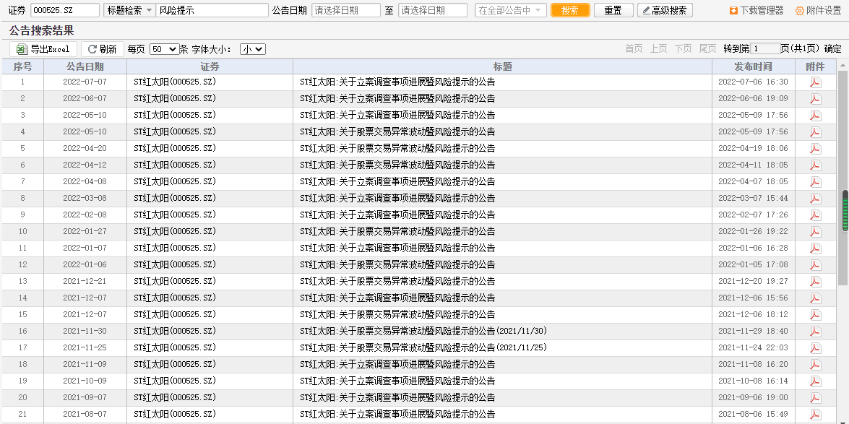
Task: Open the font size dropdown
Action: click(x=253, y=49)
